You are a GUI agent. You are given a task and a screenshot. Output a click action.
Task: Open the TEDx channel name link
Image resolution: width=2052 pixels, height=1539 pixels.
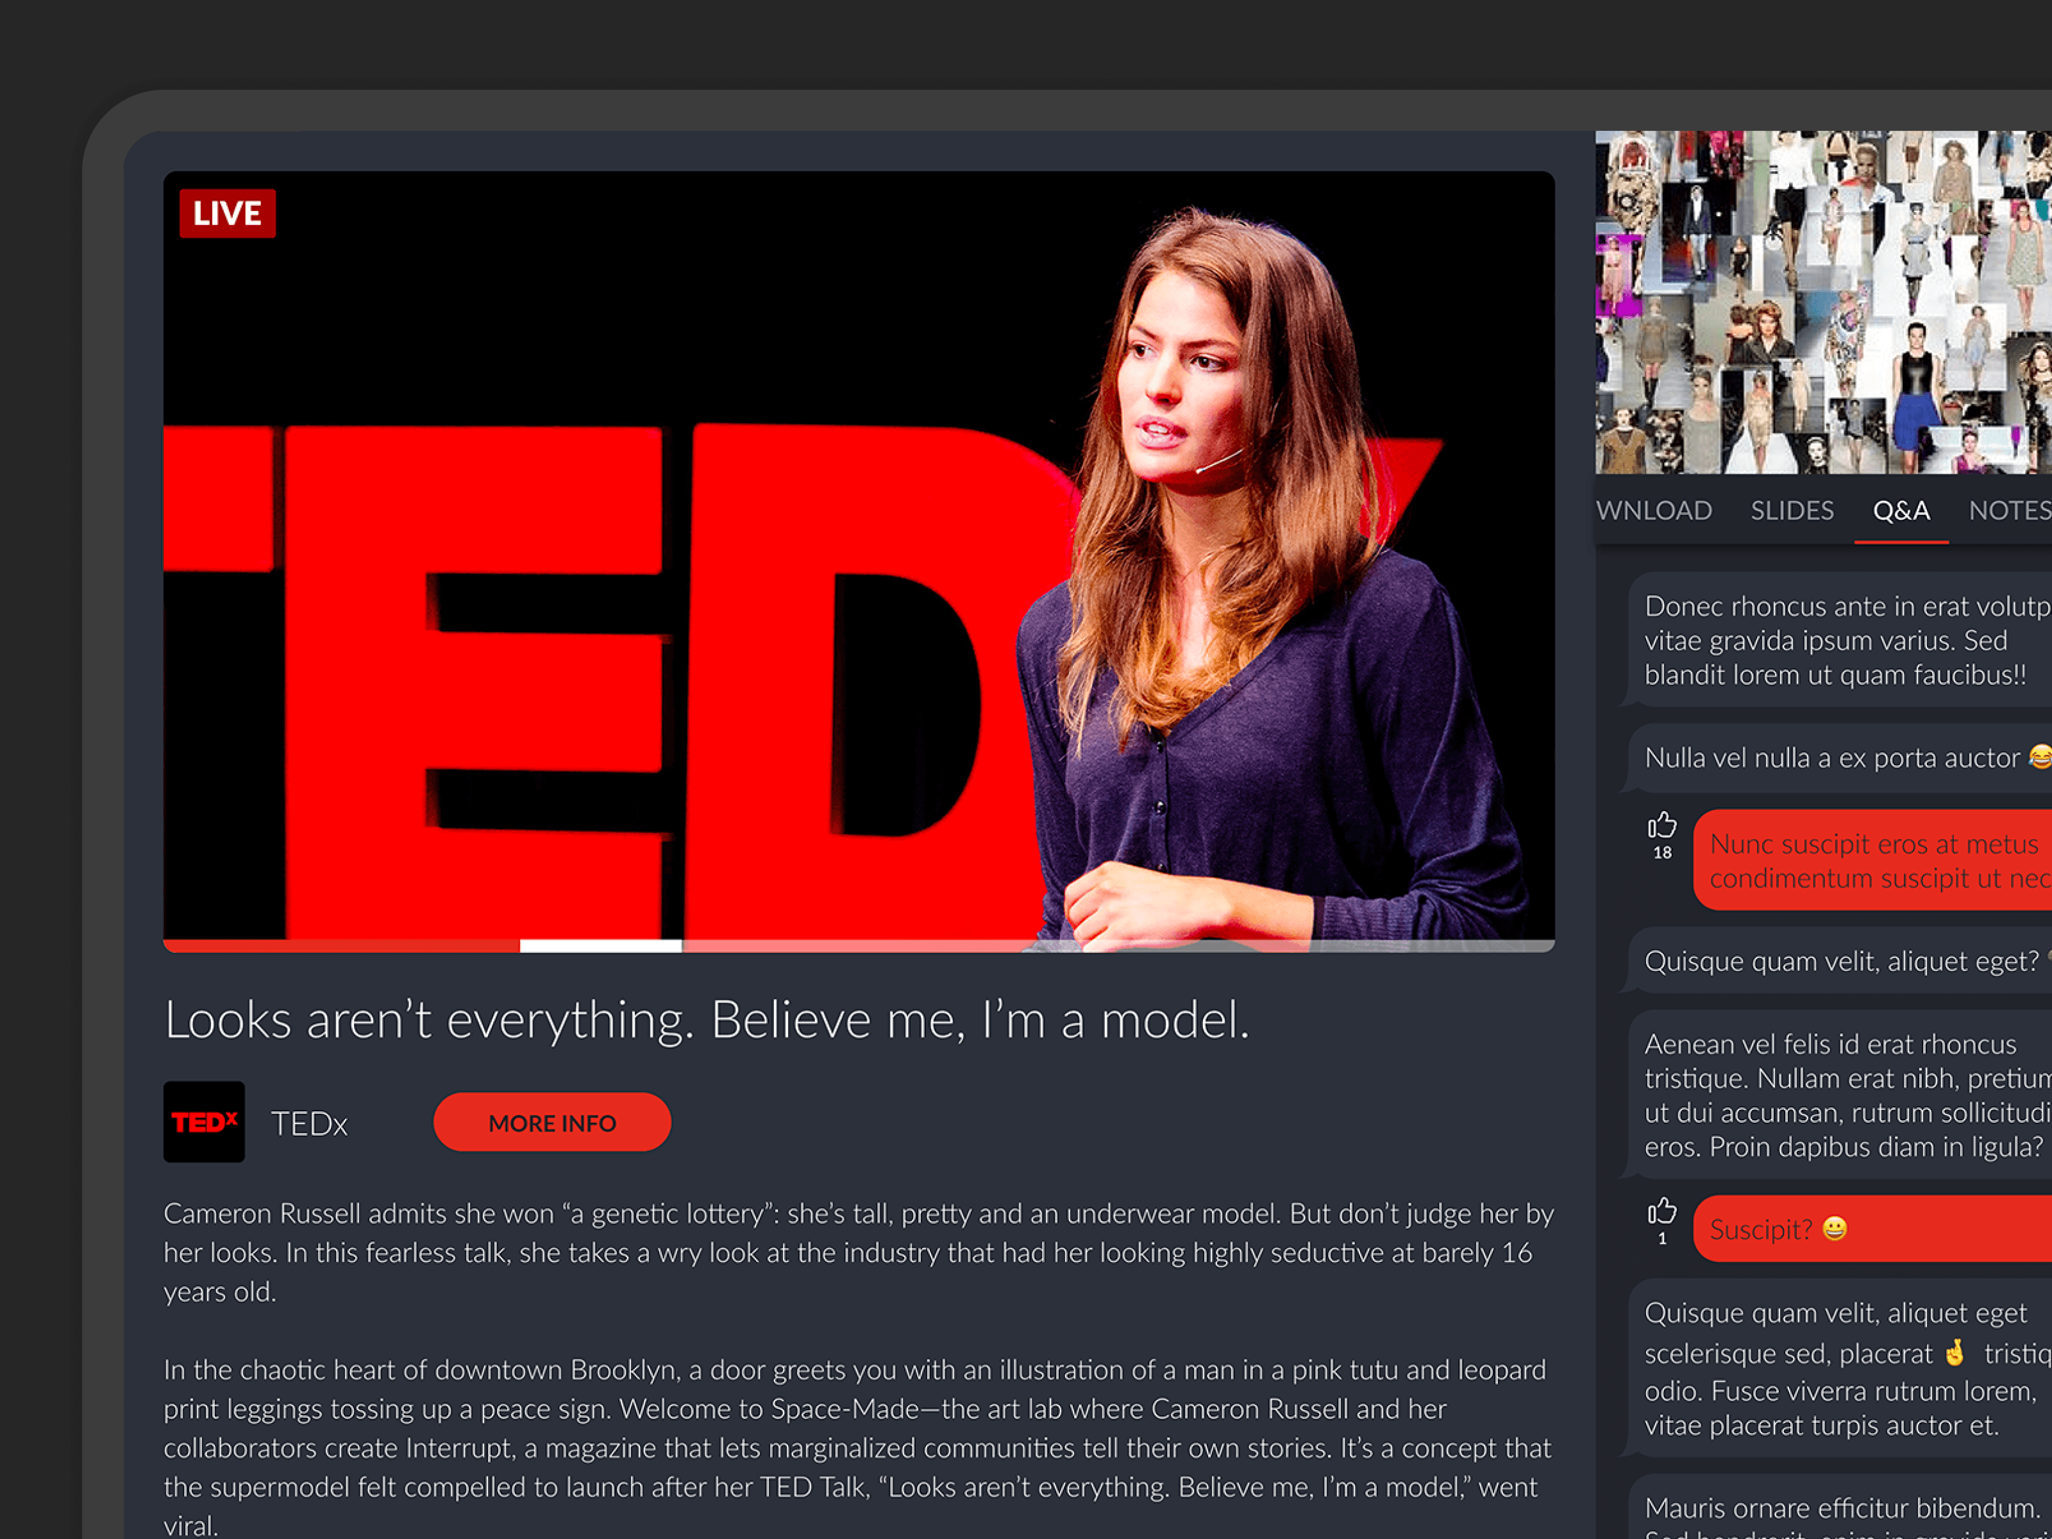(309, 1123)
